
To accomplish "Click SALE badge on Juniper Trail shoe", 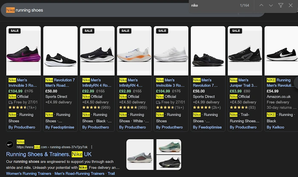I will (236, 31).
